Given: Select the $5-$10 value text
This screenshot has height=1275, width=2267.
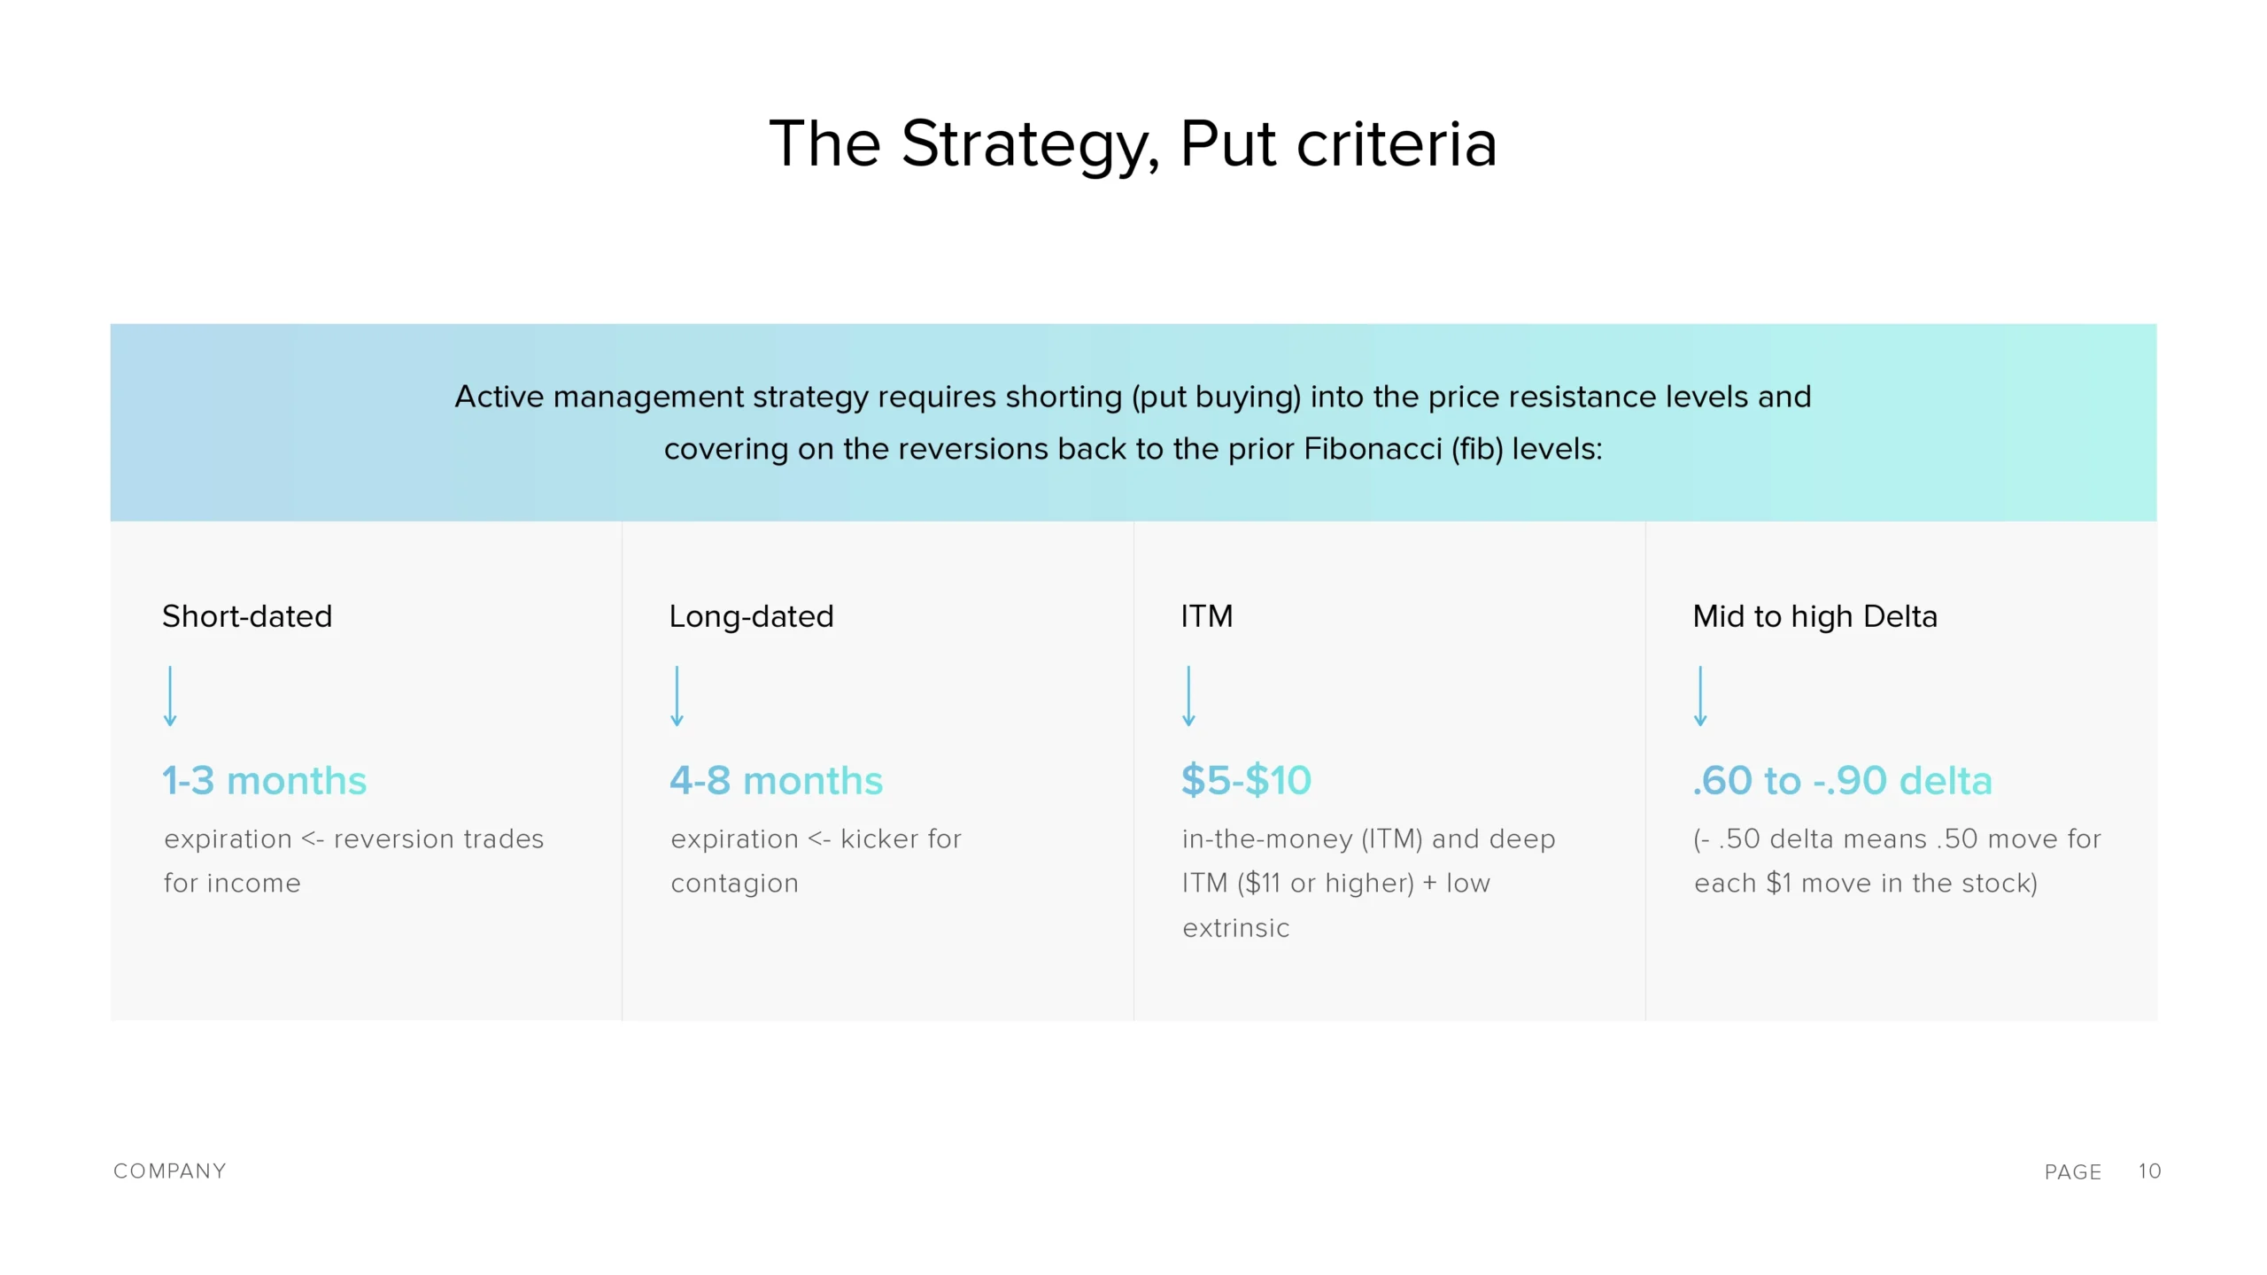Looking at the screenshot, I should [x=1246, y=781].
